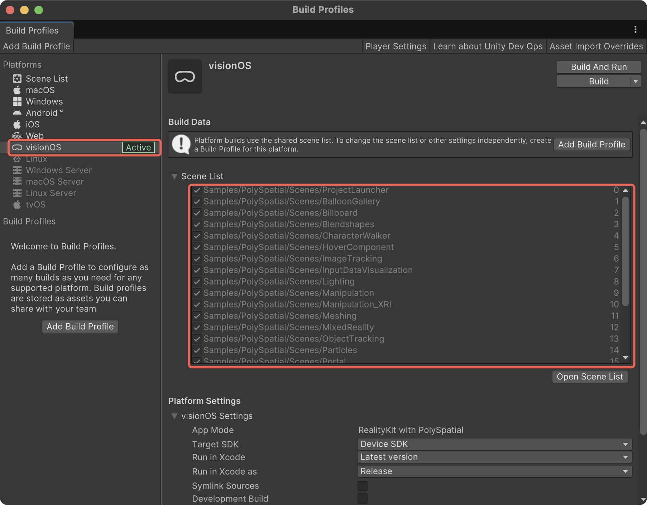Click the scene list vertical scrollbar thumb
Screen dimensions: 647x505
pyautogui.click(x=626, y=251)
